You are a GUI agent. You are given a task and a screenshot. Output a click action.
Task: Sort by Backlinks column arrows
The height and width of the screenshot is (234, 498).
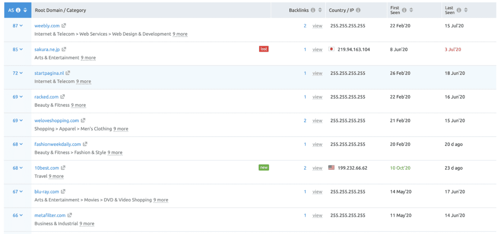(x=320, y=10)
